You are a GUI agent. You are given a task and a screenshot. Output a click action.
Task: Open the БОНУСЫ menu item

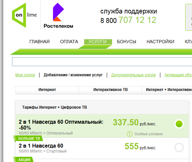[126, 42]
